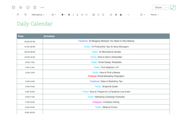This screenshot has width=184, height=119.
Task: Click the 10:00-11:00 time cell
Action: coord(30,62)
